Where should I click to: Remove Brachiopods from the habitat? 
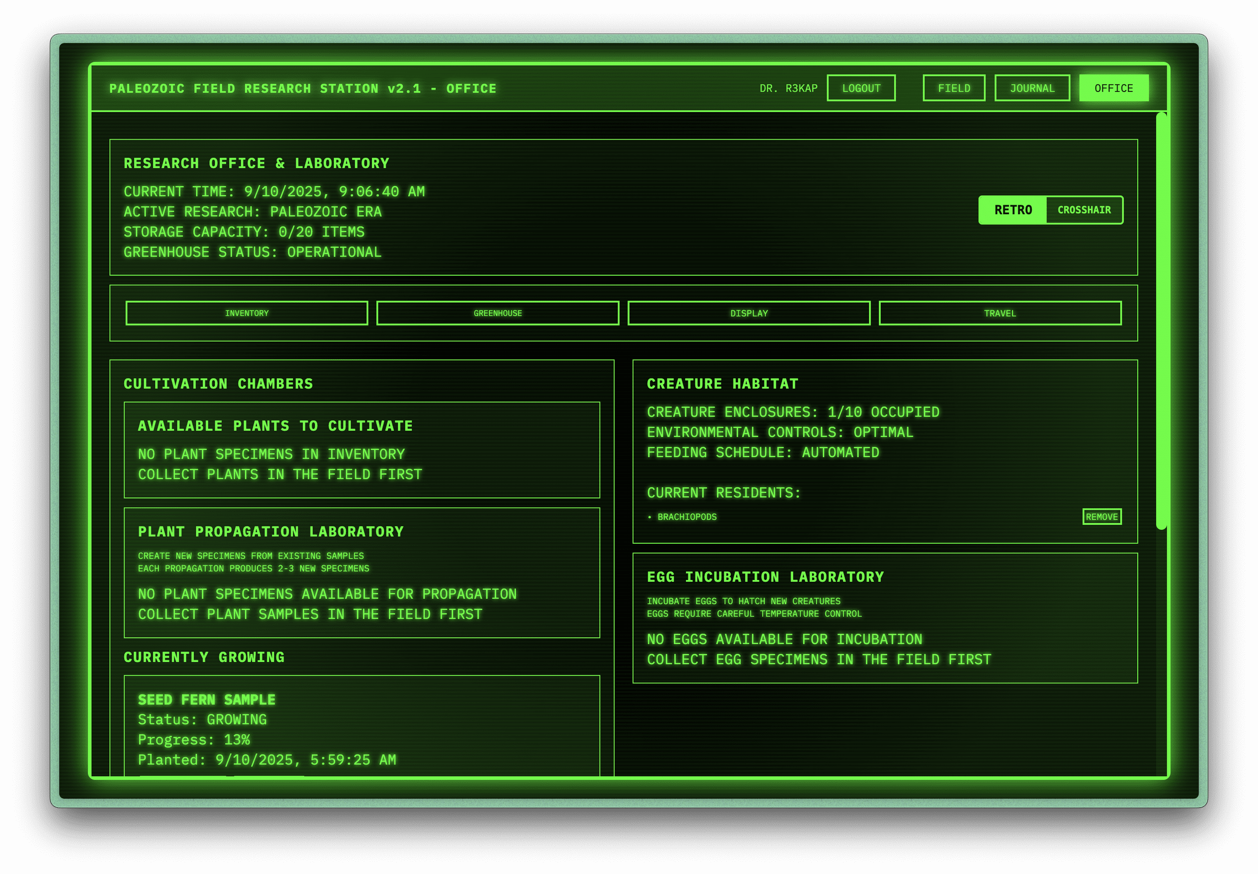[x=1101, y=516]
